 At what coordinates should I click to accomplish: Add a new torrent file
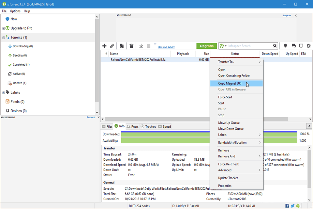pos(104,46)
